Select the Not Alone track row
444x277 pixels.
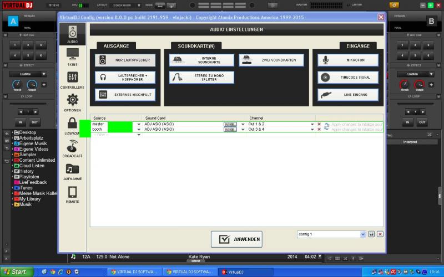tap(196, 257)
